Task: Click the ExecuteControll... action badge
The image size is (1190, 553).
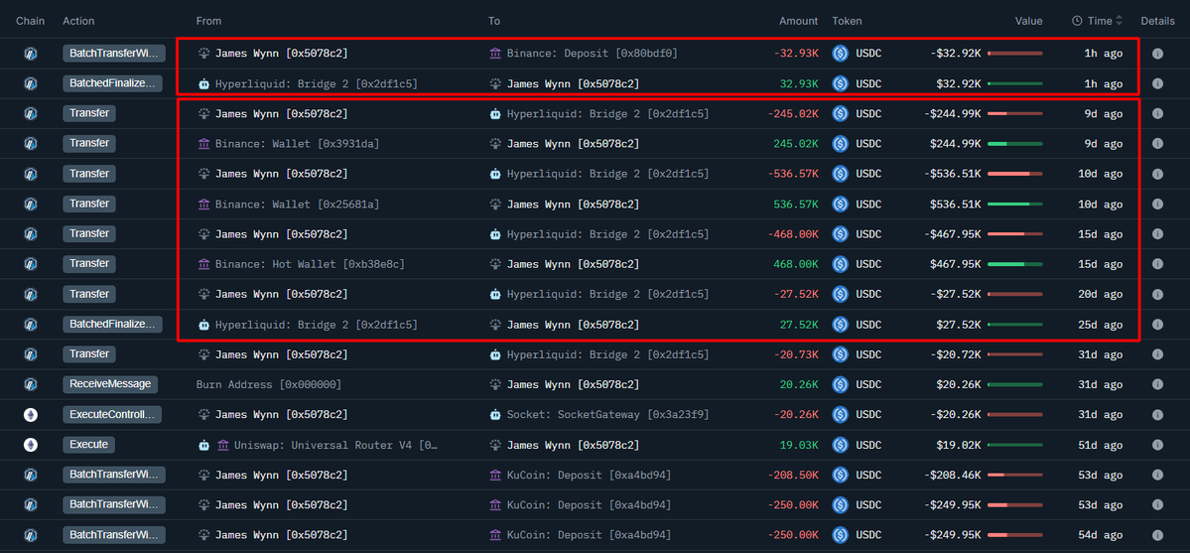Action: pyautogui.click(x=112, y=415)
